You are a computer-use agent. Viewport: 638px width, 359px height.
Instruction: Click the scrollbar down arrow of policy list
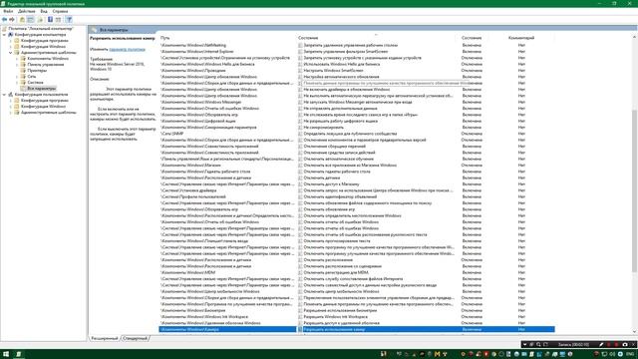pos(634,332)
